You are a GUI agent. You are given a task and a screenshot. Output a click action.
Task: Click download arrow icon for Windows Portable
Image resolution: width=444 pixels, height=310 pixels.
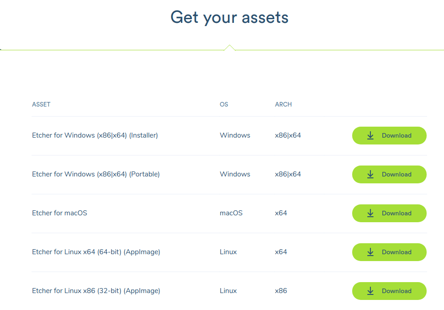(x=370, y=175)
